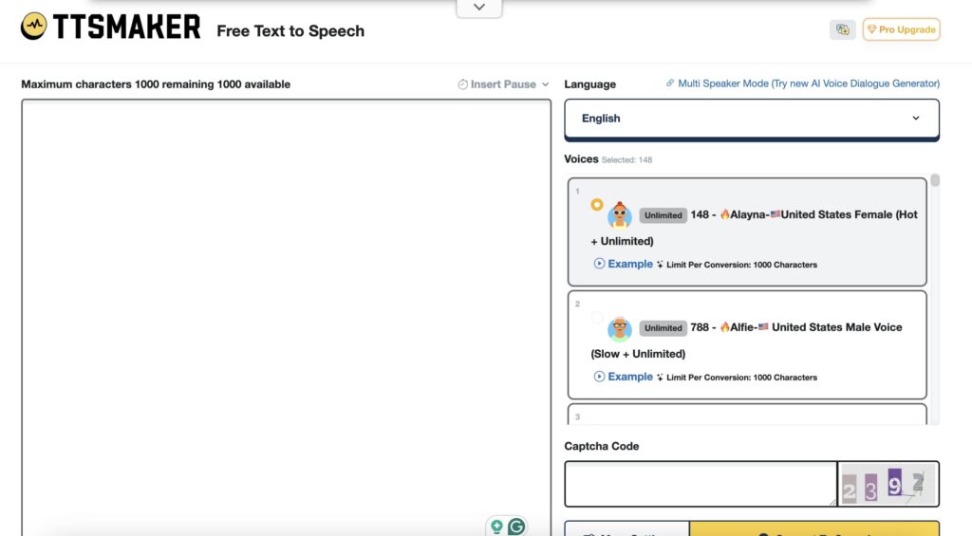Open the English language dropdown

point(752,119)
